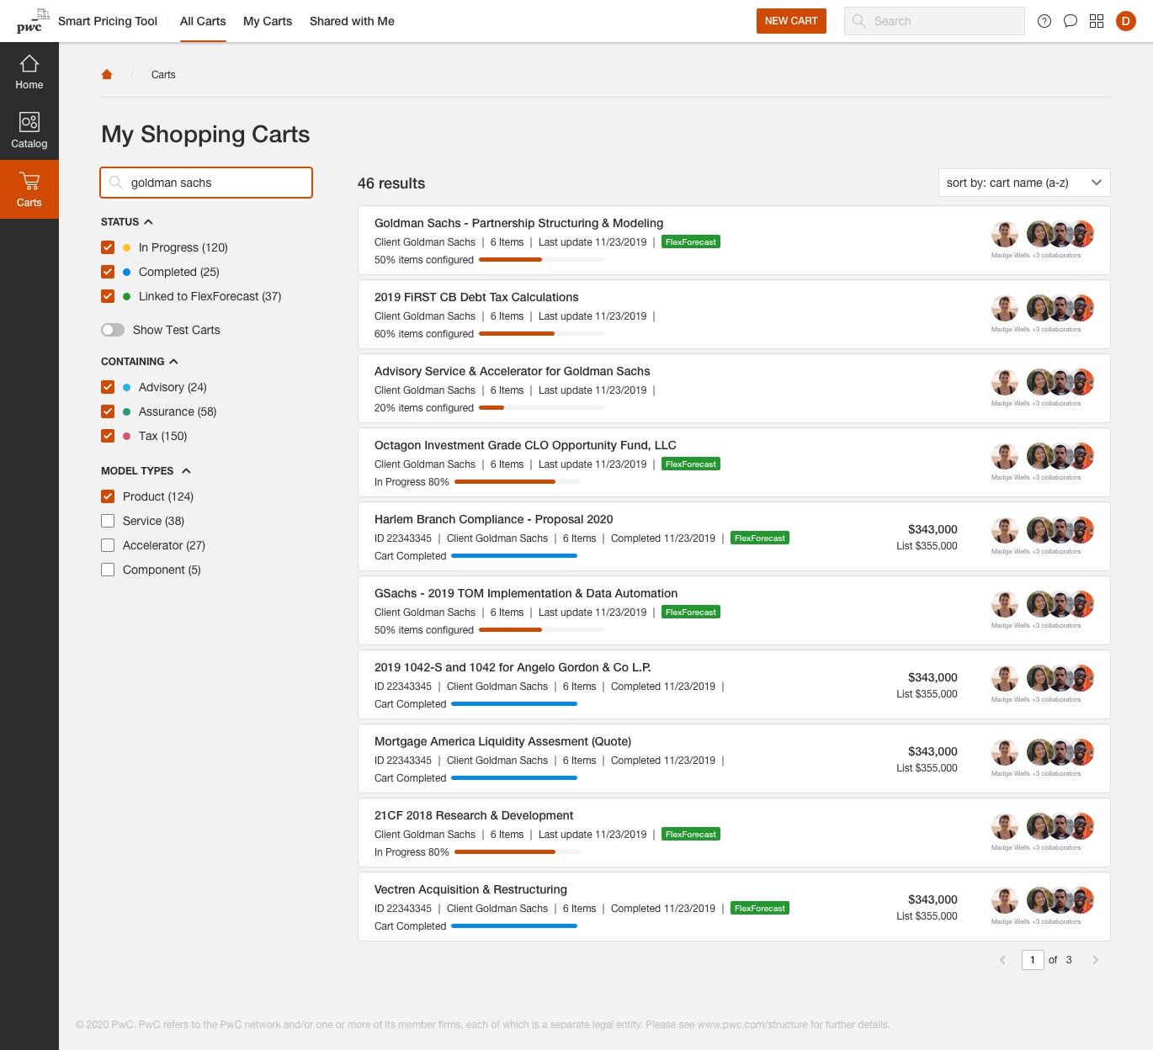Uncheck the Product model type
This screenshot has height=1050, width=1153.
pyautogui.click(x=108, y=496)
